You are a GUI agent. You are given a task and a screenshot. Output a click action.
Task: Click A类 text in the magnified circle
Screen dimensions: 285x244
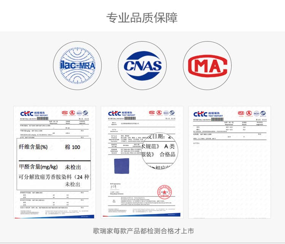point(169,146)
